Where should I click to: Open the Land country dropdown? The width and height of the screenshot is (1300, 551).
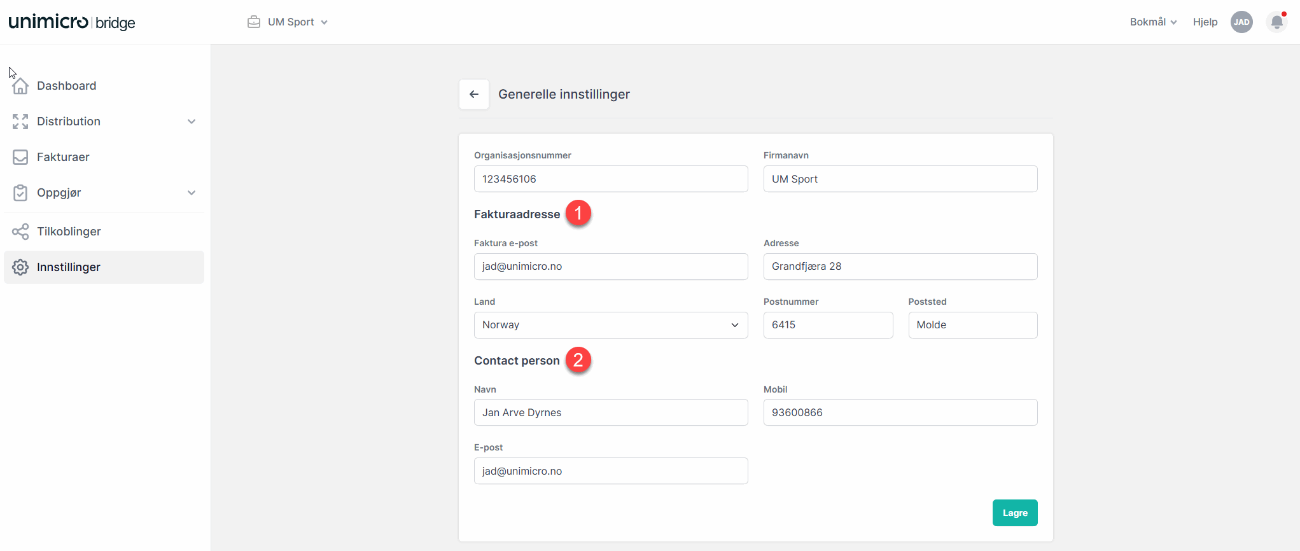click(610, 325)
